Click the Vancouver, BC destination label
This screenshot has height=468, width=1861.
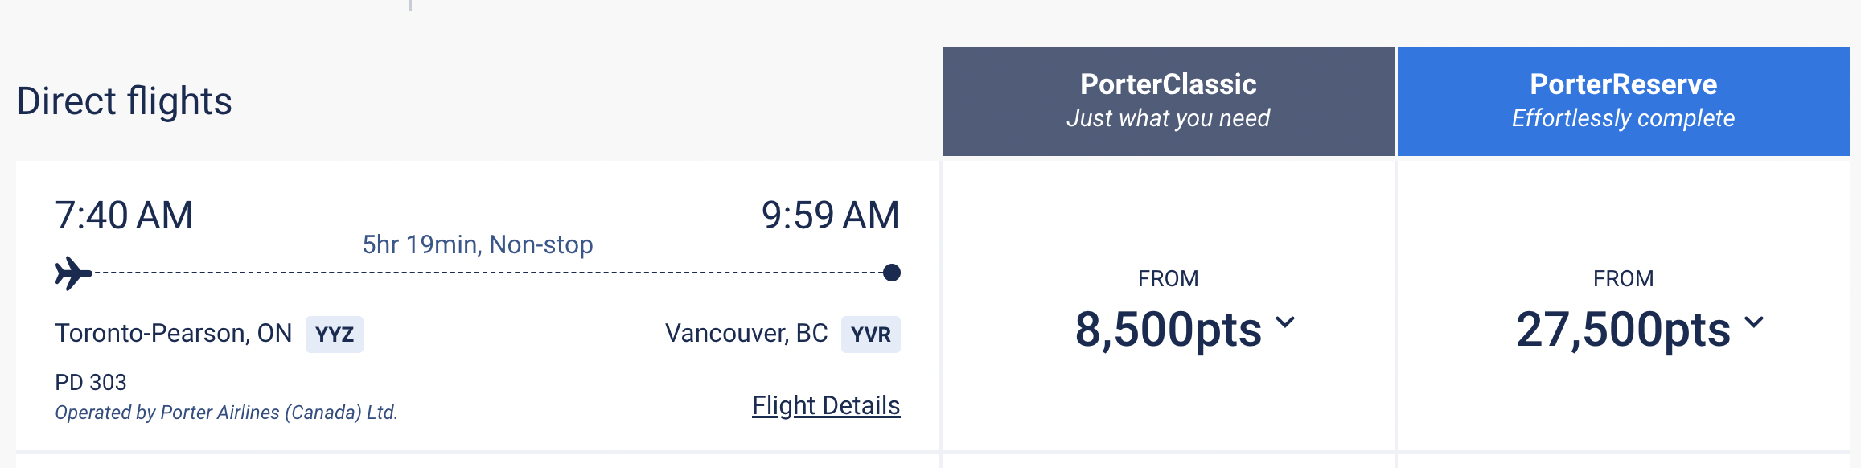click(x=746, y=333)
